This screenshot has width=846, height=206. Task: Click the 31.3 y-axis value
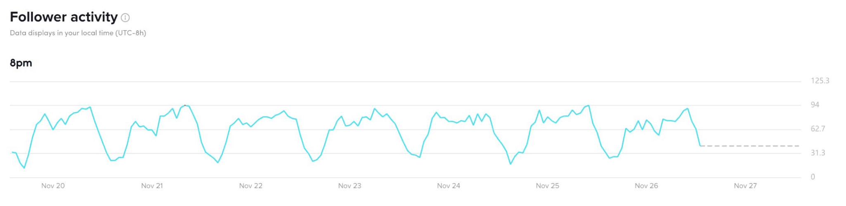[818, 153]
